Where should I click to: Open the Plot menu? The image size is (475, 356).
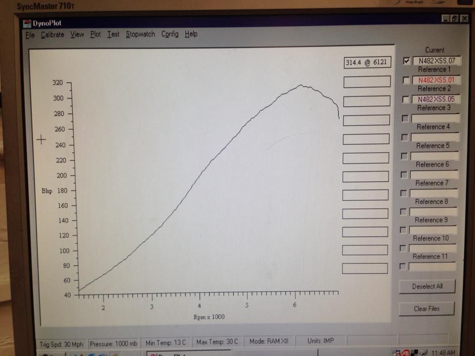click(x=95, y=34)
